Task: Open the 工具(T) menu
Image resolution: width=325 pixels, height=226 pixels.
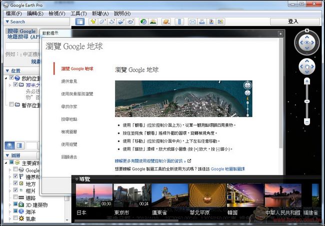Action: [78, 14]
